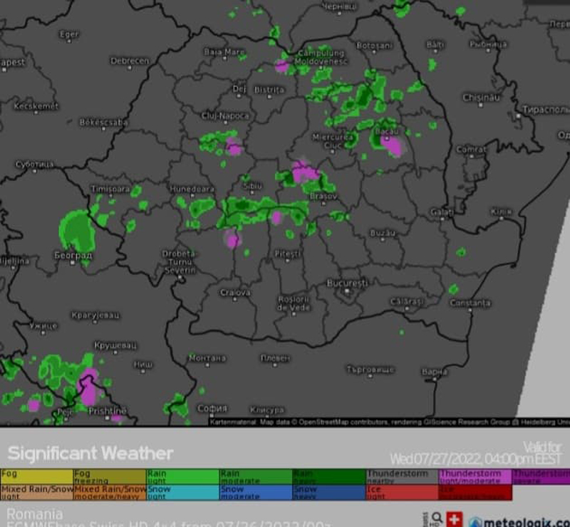The width and height of the screenshot is (570, 527).
Task: Open the meteologix.com website link
Action: coord(524,521)
